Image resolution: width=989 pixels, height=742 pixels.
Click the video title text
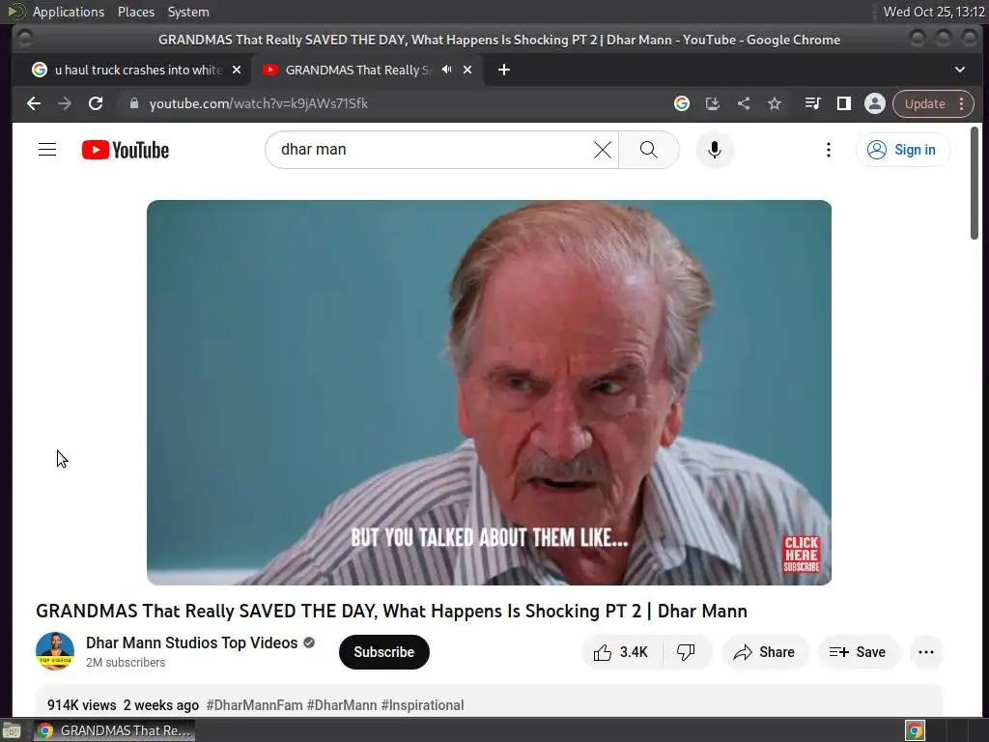391,611
